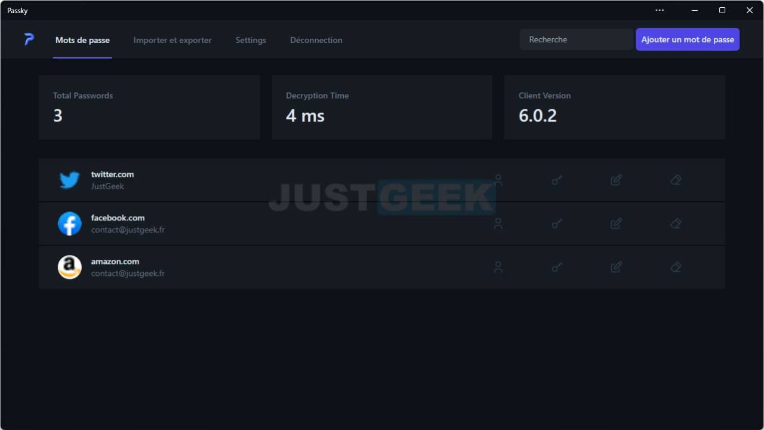The width and height of the screenshot is (764, 430).
Task: Open the Mots de passe tab
Action: click(x=82, y=40)
